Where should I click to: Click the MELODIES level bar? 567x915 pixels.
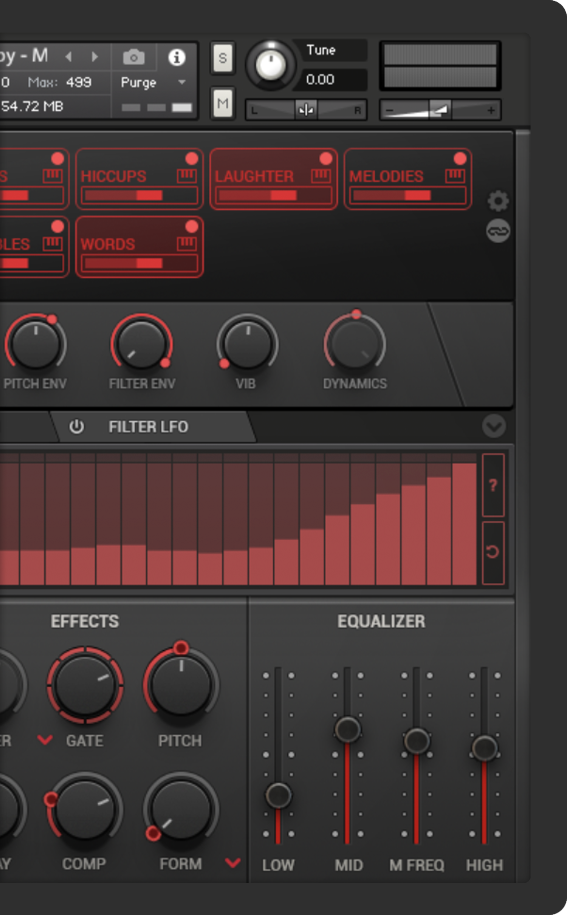408,195
